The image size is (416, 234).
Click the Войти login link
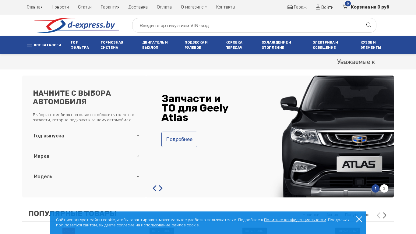pos(325,7)
